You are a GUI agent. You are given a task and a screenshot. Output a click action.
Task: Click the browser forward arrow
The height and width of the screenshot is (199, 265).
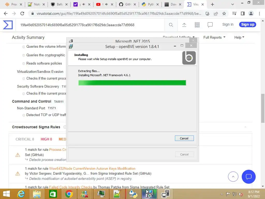[14, 13]
